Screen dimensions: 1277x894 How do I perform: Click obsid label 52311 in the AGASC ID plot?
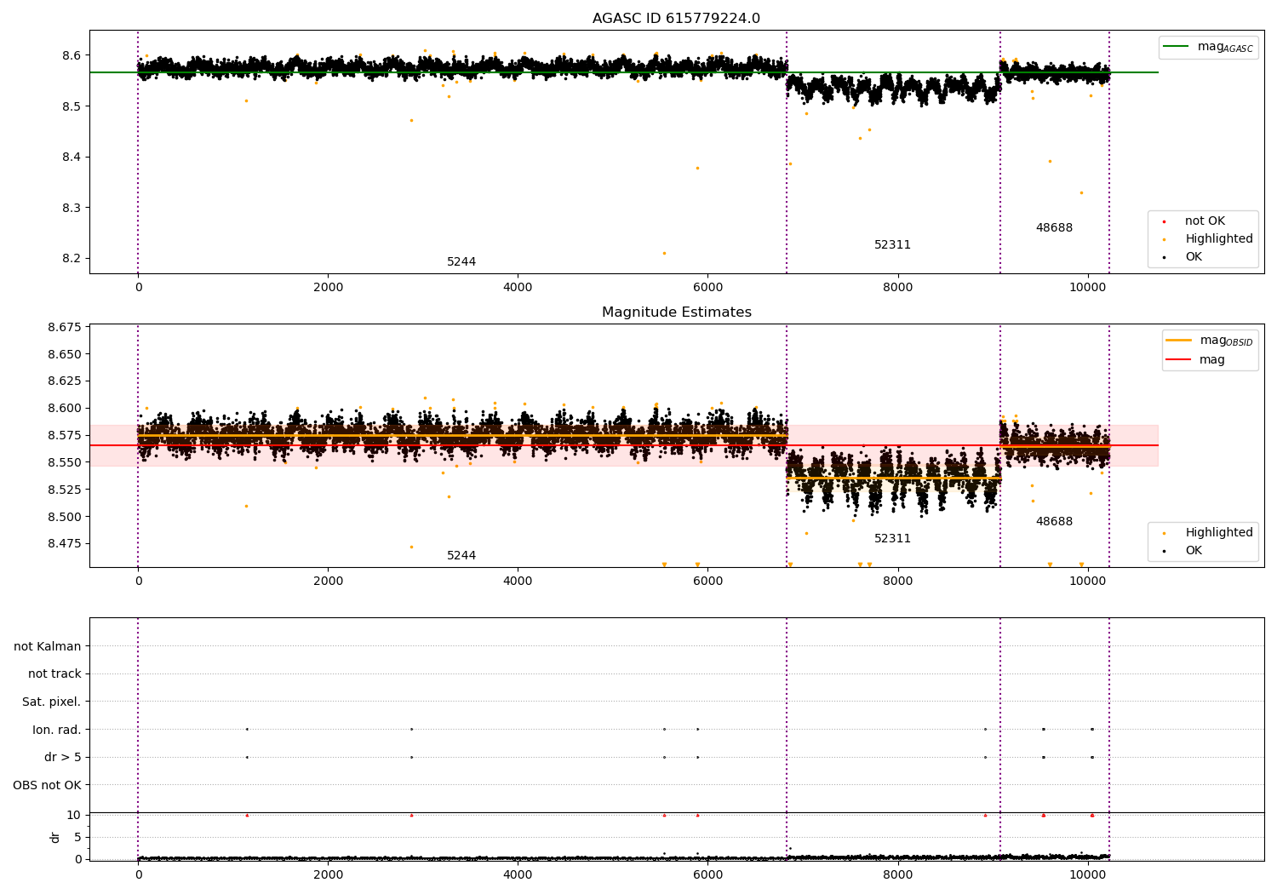[892, 245]
